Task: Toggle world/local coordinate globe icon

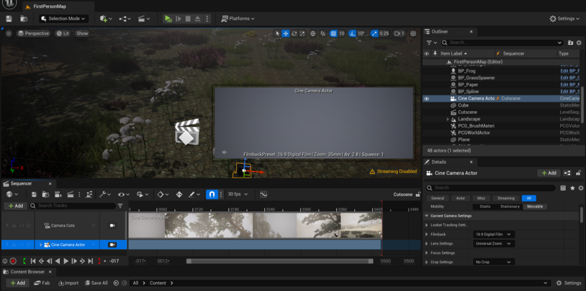Action: 313,34
